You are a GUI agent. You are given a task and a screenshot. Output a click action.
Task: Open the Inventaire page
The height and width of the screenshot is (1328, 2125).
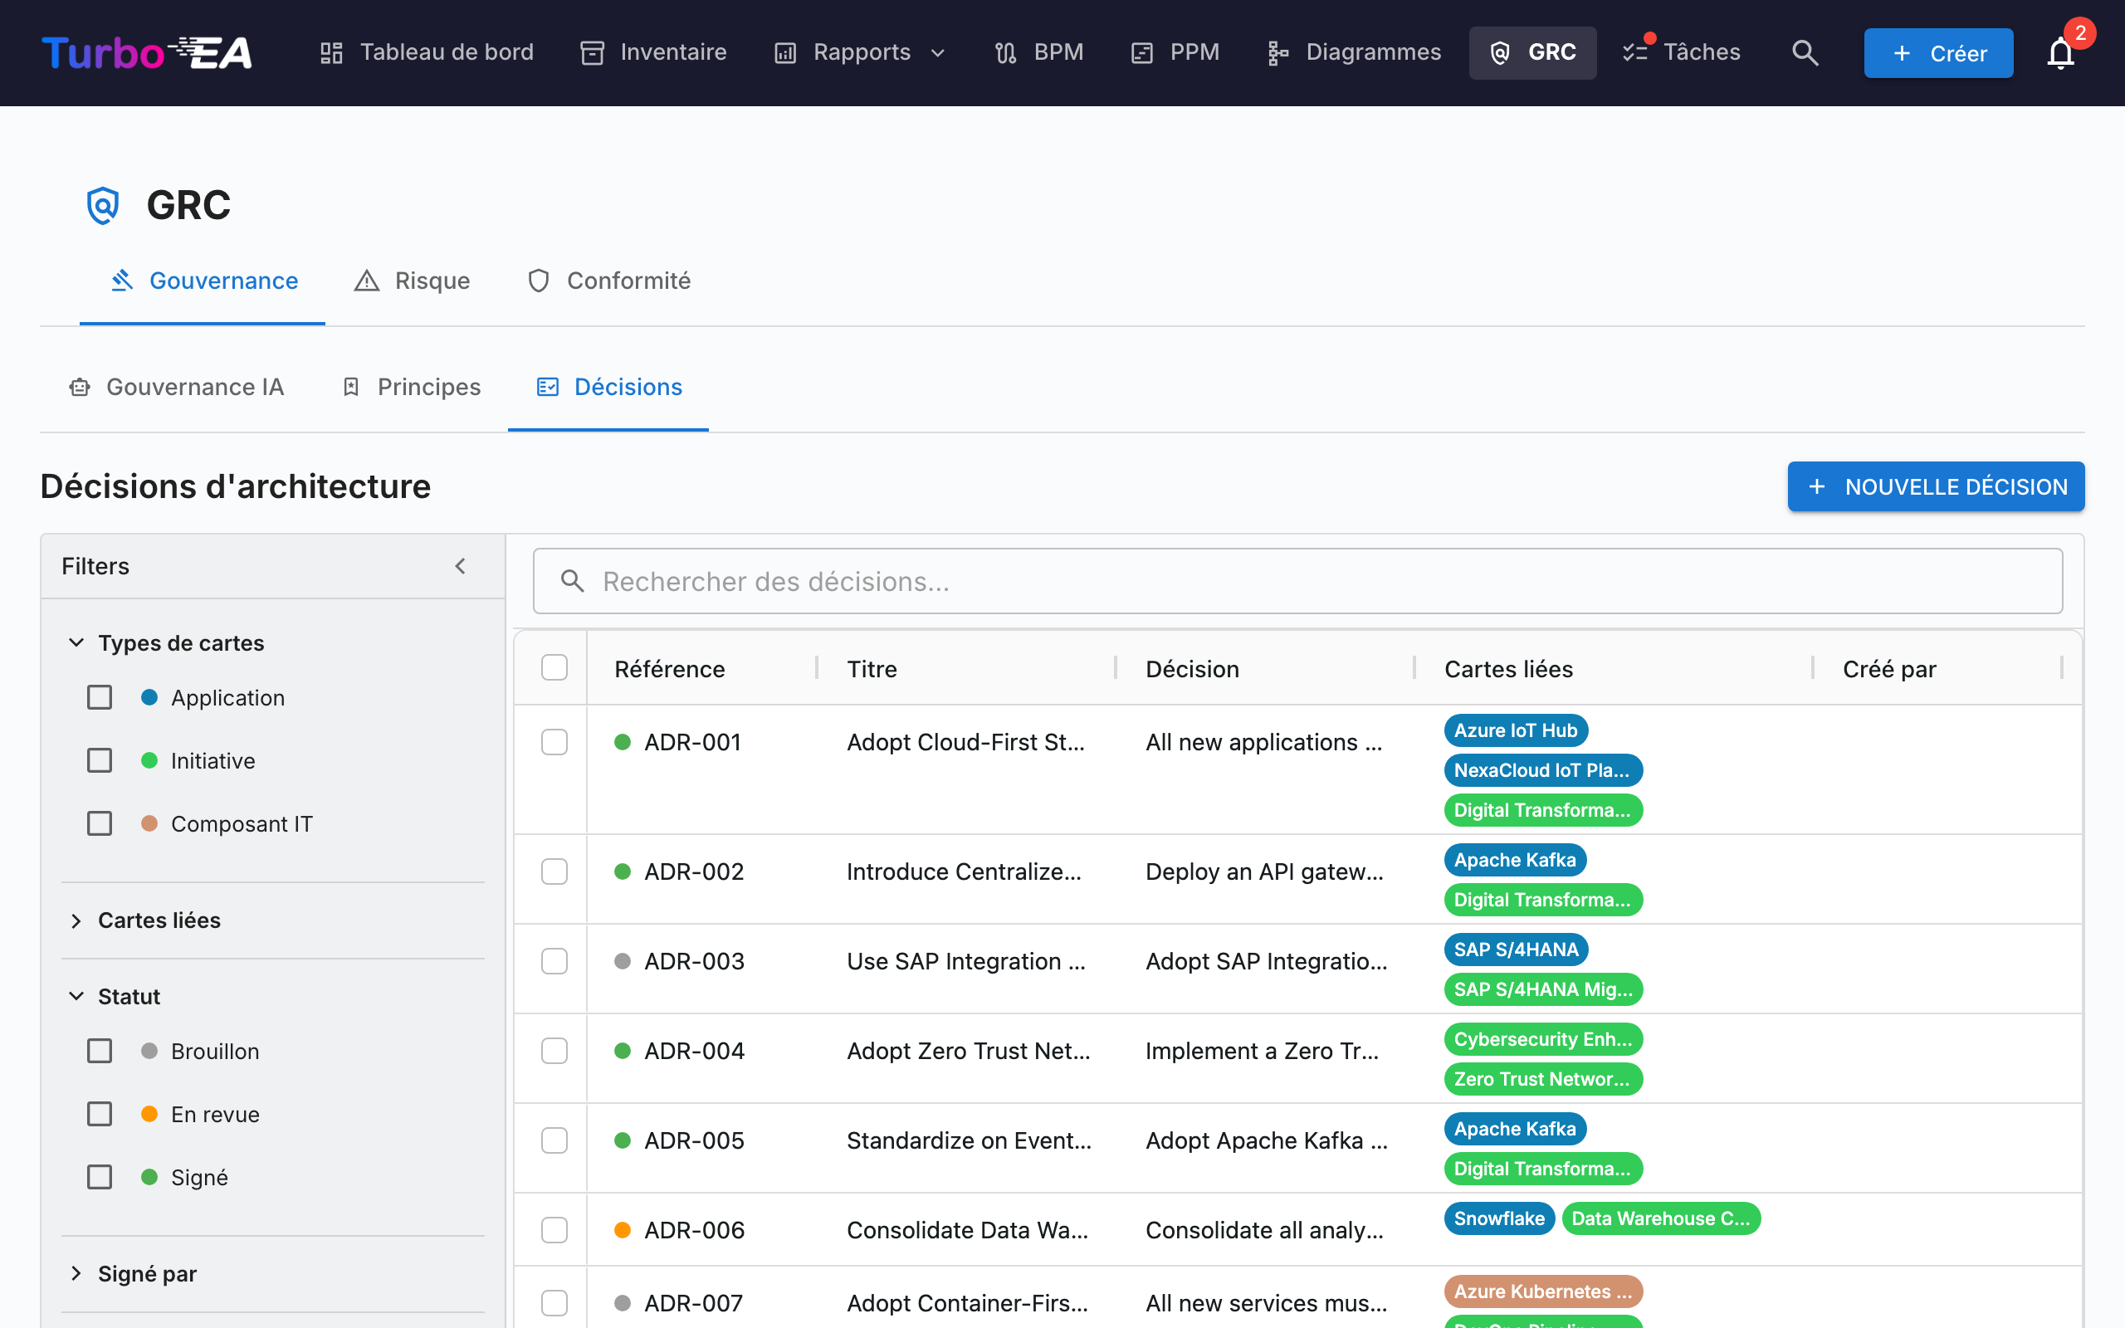click(653, 52)
